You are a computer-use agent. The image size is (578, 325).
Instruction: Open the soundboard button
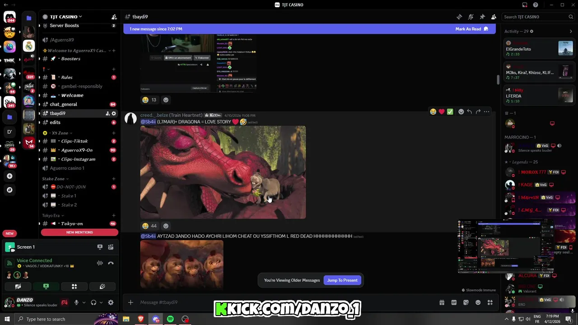click(102, 286)
